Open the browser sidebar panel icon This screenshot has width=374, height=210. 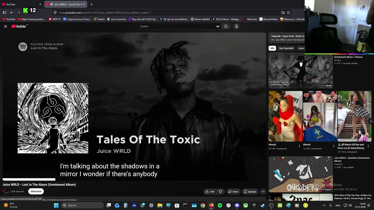click(x=5, y=13)
